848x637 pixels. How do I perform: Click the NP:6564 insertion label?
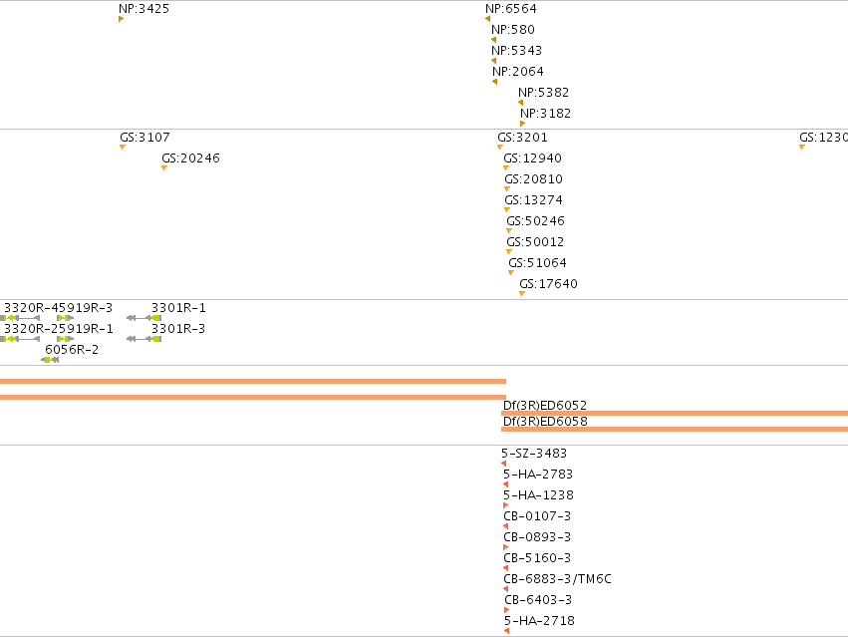511,9
